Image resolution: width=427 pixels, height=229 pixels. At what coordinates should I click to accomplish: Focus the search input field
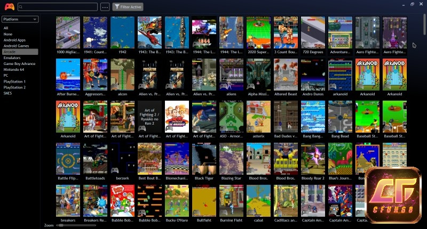58,7
